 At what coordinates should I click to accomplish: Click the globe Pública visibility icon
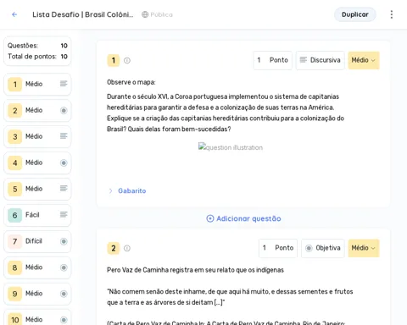[145, 14]
